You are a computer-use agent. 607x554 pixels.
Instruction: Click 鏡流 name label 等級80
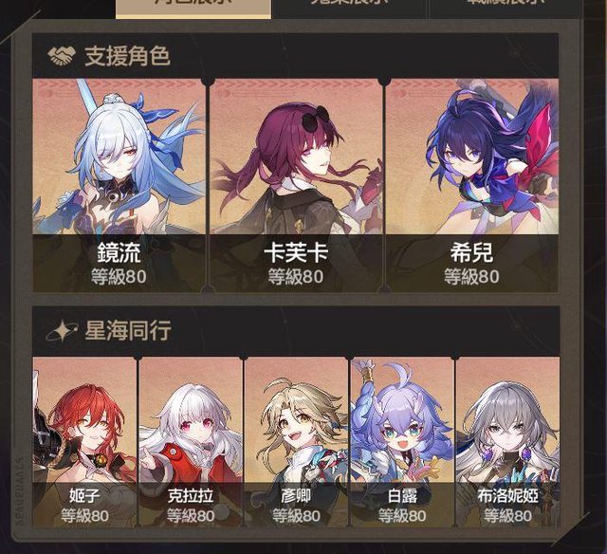[119, 276]
